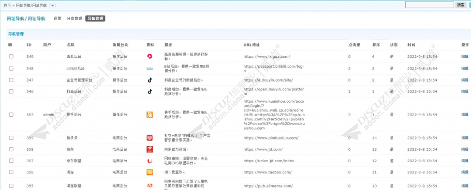Screen dimensions: 471x190
Task: Click the Kuaishou orange icon in row 503
Action: tap(150, 115)
